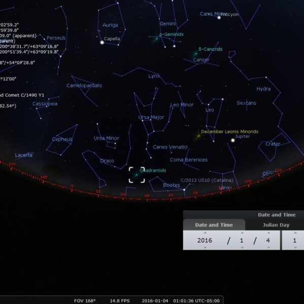Increase the year with up arrow above 2016
Viewport: 304px width, 304px height.
tap(205, 233)
